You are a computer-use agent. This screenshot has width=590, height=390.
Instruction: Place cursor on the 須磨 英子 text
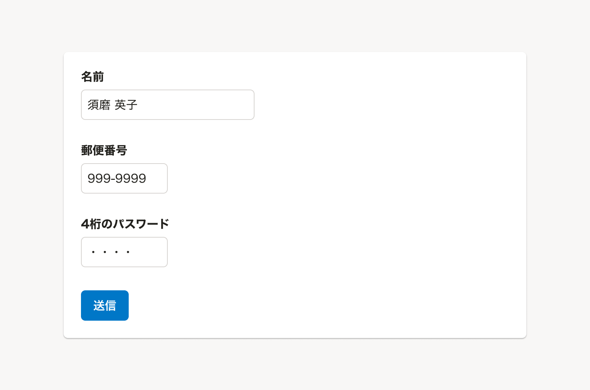[112, 105]
